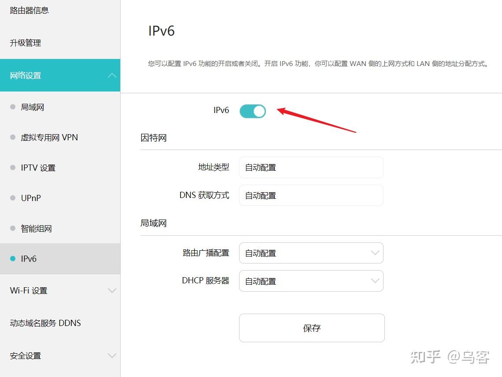Image resolution: width=502 pixels, height=377 pixels.
Task: Click the bullet icon beside IPTV 设置
Action: click(x=12, y=168)
